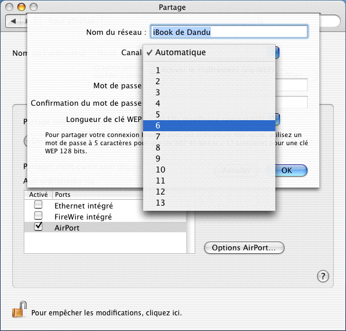
Task: Open help with the question mark button
Action: click(323, 276)
